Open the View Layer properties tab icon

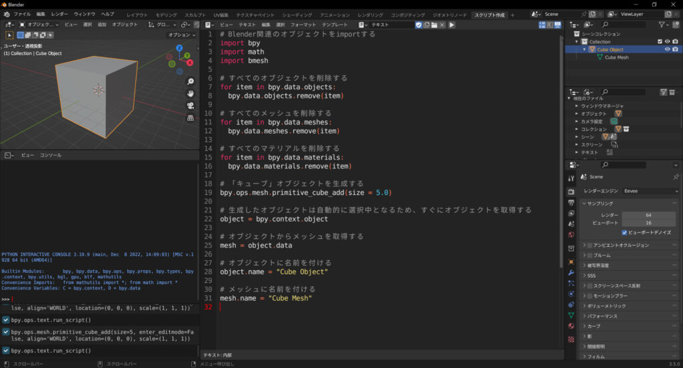tap(571, 213)
